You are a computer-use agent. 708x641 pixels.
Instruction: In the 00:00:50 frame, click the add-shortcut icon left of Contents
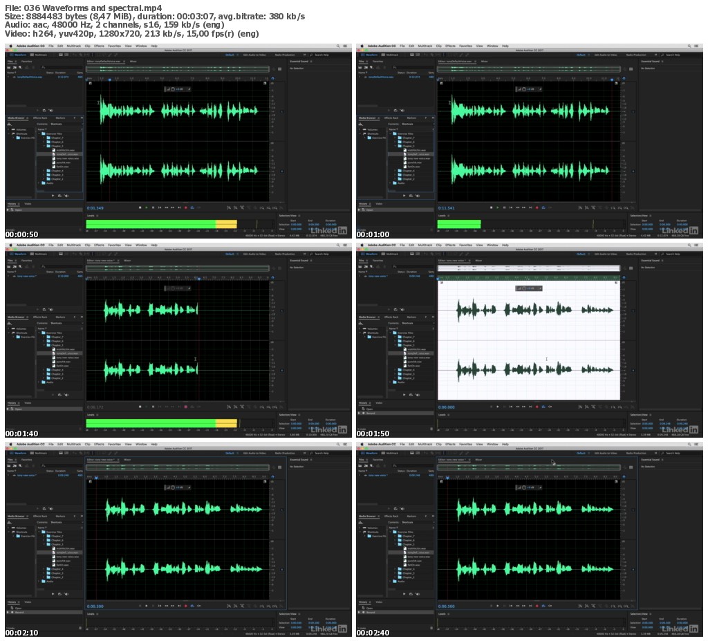(9, 124)
